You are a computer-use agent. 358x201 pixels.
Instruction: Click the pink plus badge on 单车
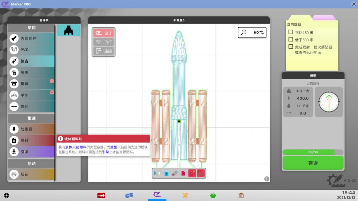pyautogui.click(x=52, y=92)
